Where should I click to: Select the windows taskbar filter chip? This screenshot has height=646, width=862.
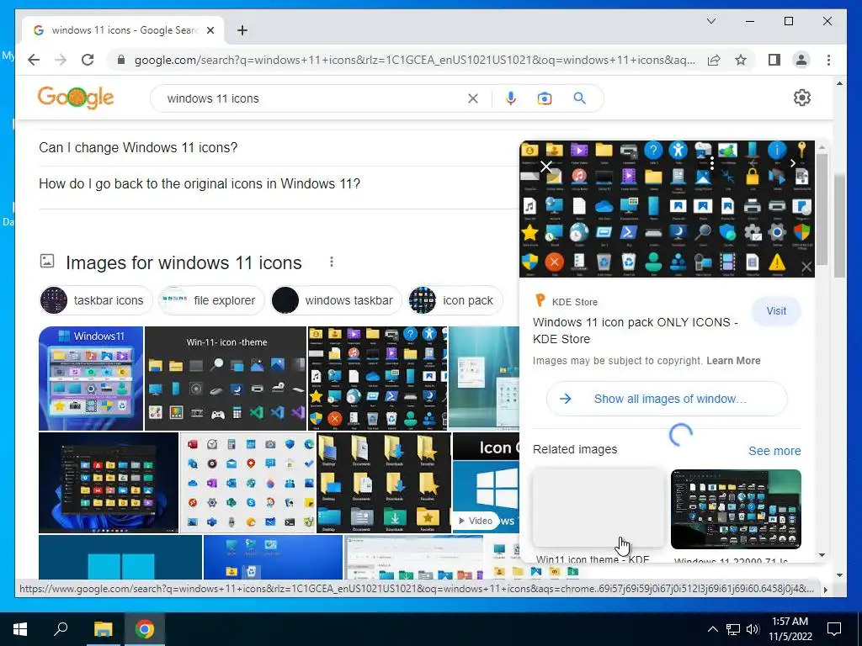pos(336,300)
